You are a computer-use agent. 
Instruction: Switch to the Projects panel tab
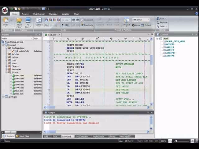[x=8, y=136]
